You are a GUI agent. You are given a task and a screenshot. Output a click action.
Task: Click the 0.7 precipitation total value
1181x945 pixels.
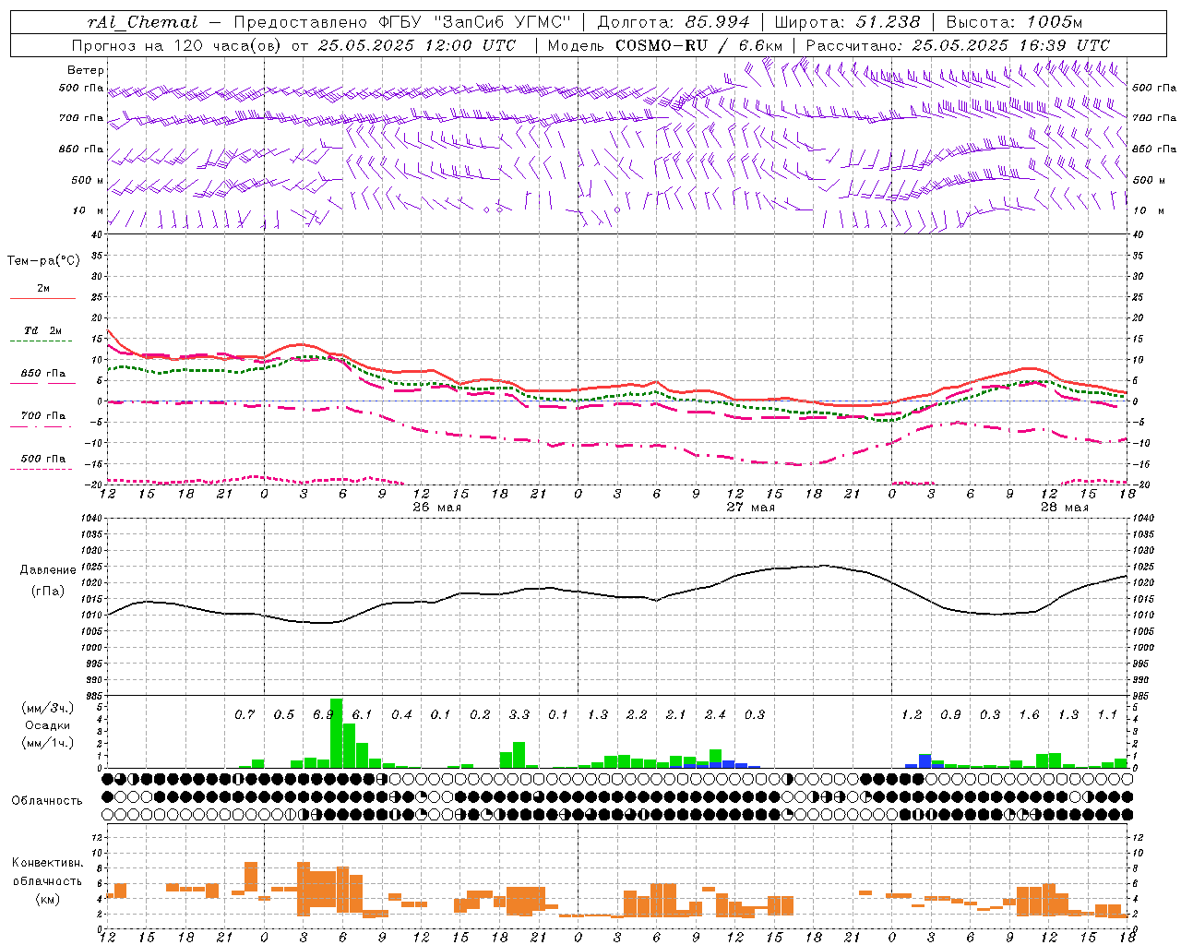(245, 715)
